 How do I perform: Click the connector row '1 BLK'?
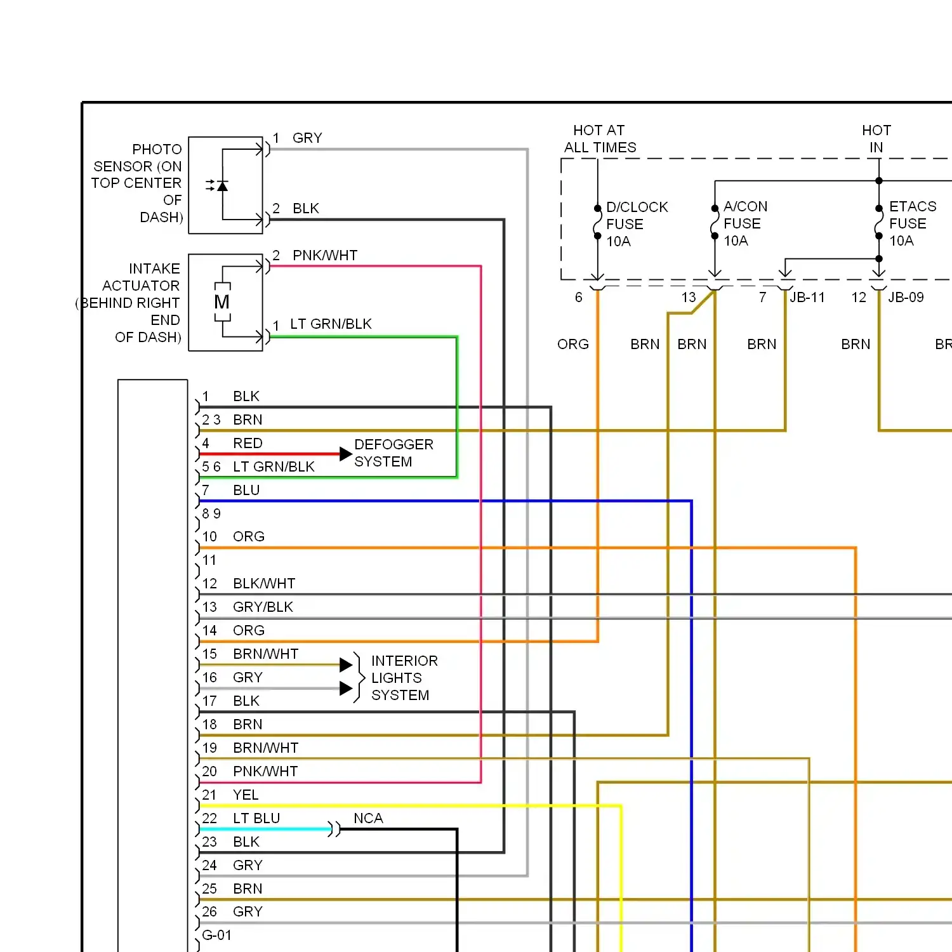point(230,396)
